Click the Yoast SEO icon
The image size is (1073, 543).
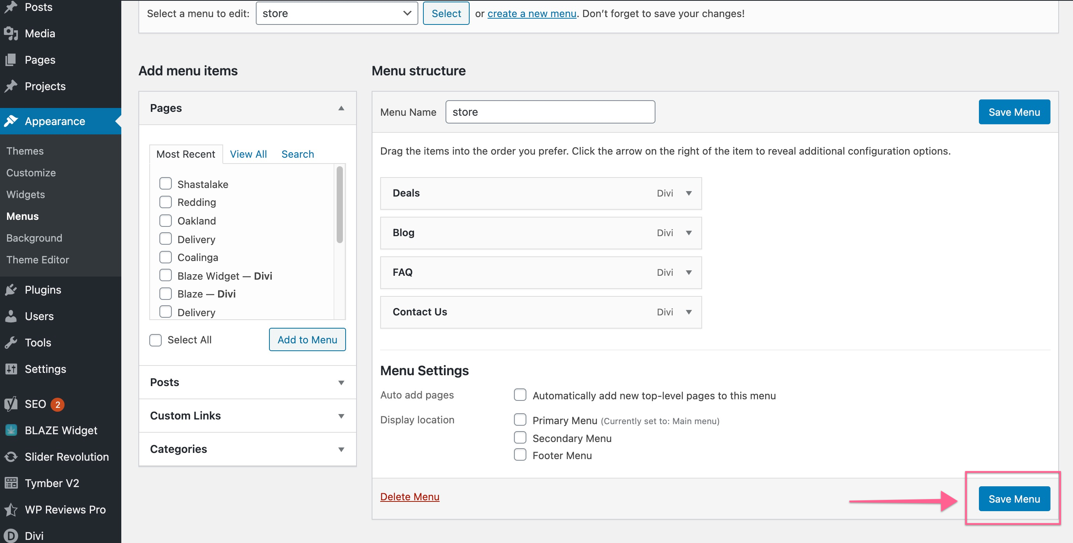pos(11,404)
